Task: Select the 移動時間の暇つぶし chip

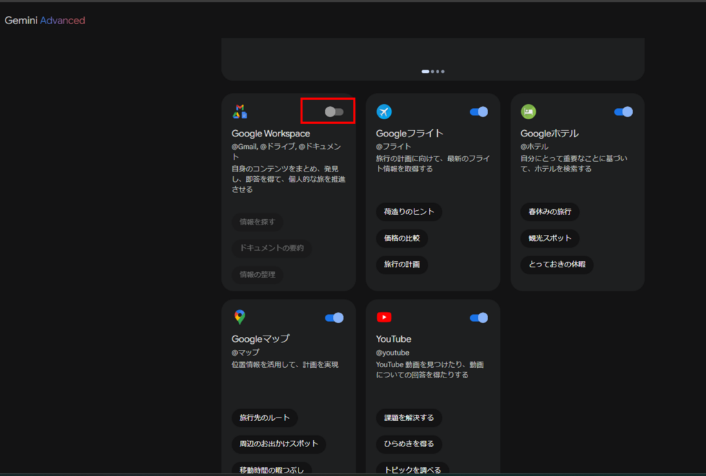Action: click(x=272, y=470)
